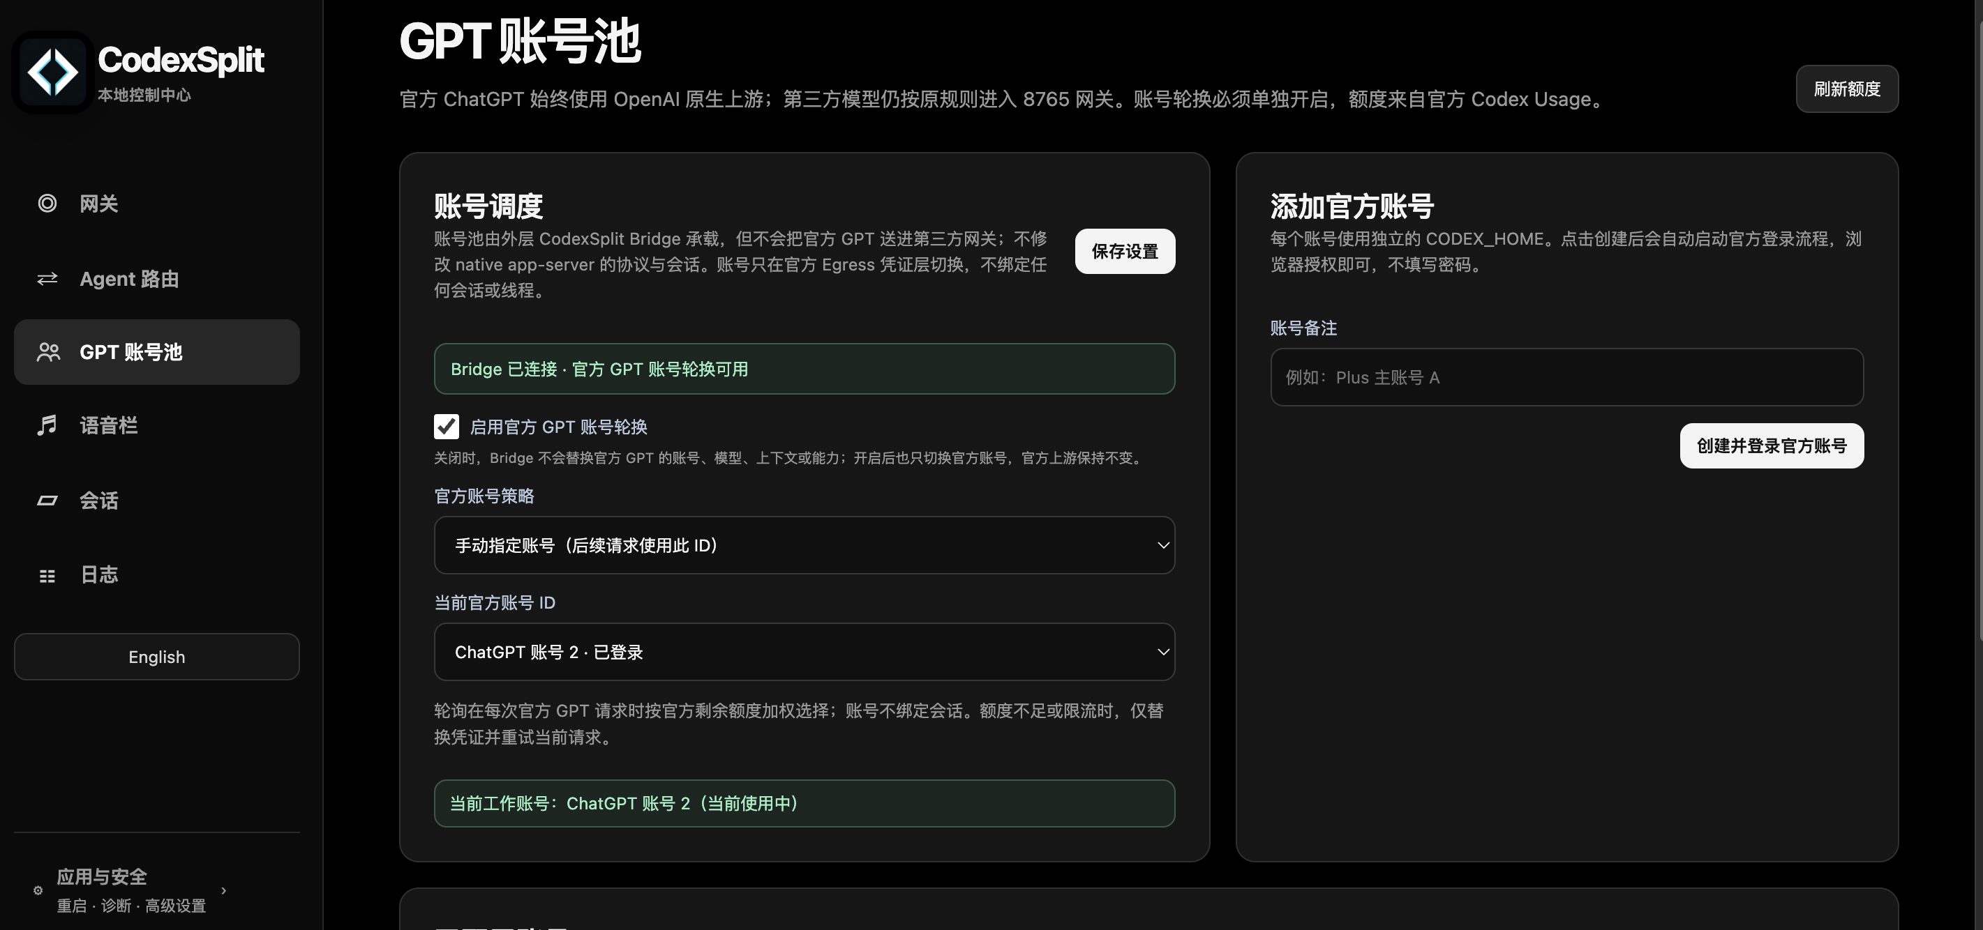Open the 会话 section
The height and width of the screenshot is (930, 1983).
(156, 501)
